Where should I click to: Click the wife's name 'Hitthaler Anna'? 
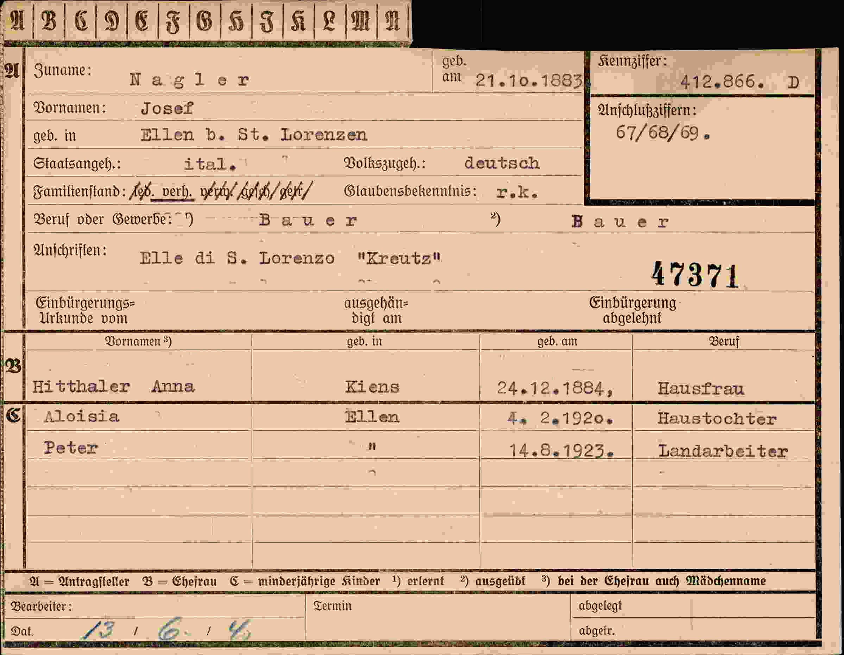[x=113, y=387]
